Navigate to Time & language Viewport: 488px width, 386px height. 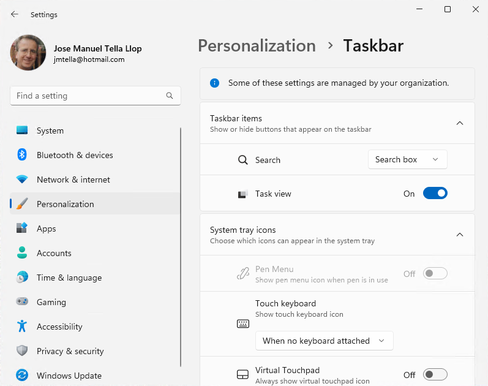tap(95, 278)
